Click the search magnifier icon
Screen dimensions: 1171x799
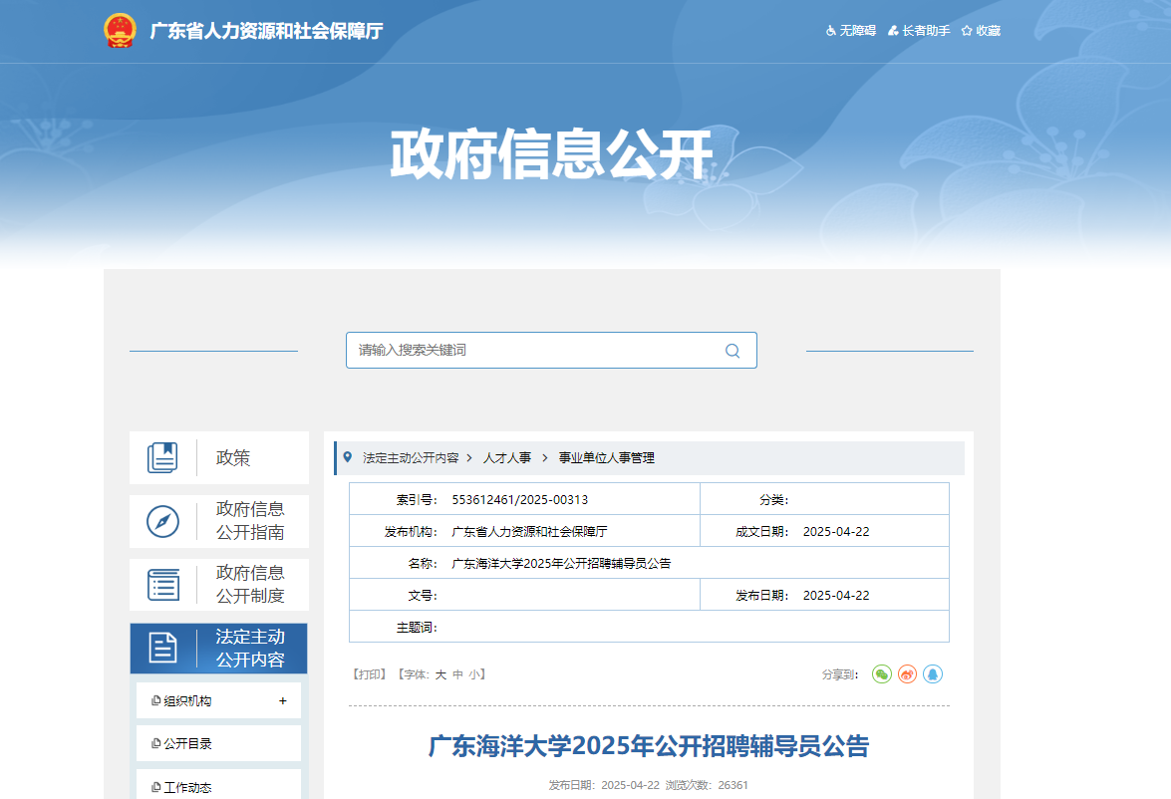click(732, 351)
